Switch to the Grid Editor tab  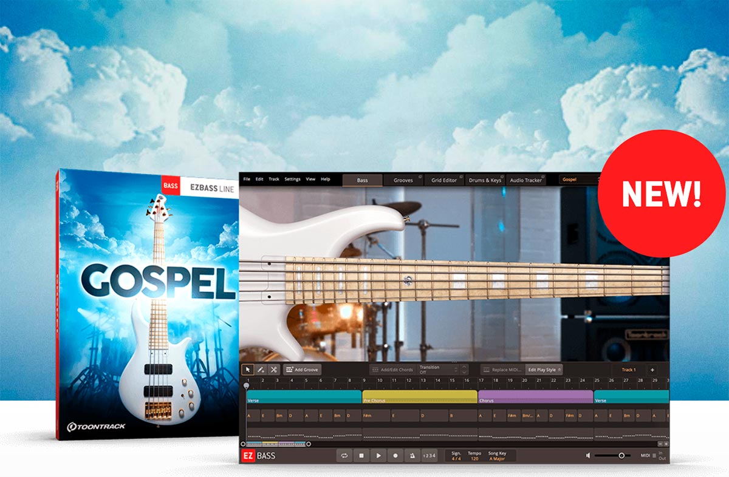(x=444, y=180)
